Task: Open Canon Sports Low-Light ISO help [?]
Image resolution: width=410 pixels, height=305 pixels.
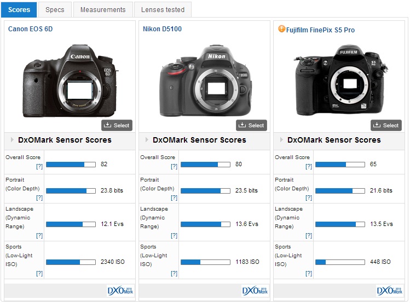Action: (x=39, y=273)
